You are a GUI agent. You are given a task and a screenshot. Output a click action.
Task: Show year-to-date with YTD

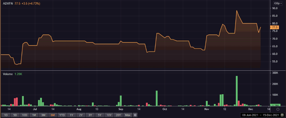[62, 115]
